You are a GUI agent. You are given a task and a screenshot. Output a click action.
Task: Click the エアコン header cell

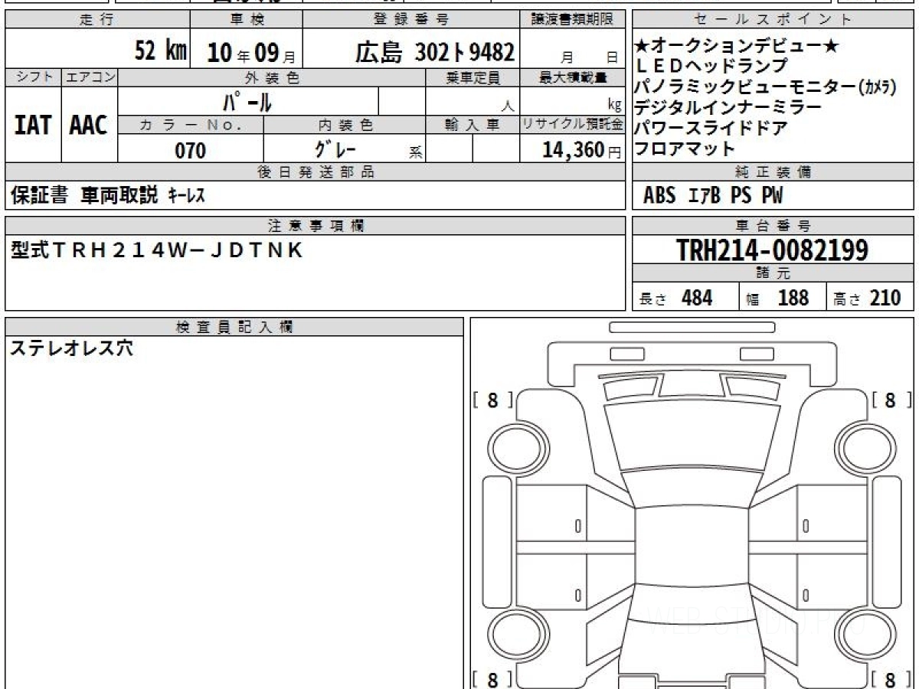coord(90,77)
